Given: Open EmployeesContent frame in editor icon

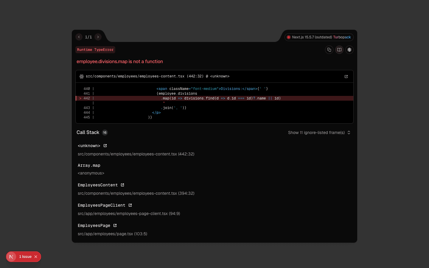Looking at the screenshot, I should click(x=122, y=185).
